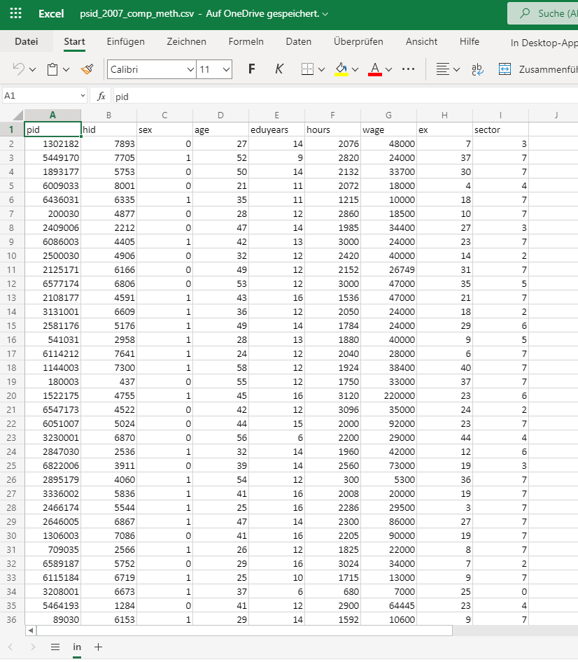Apply the yellow fill color swatch
The height and width of the screenshot is (662, 578).
pos(341,69)
